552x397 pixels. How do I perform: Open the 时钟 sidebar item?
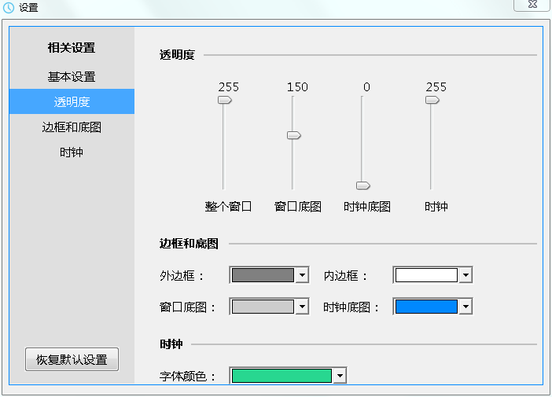point(72,152)
